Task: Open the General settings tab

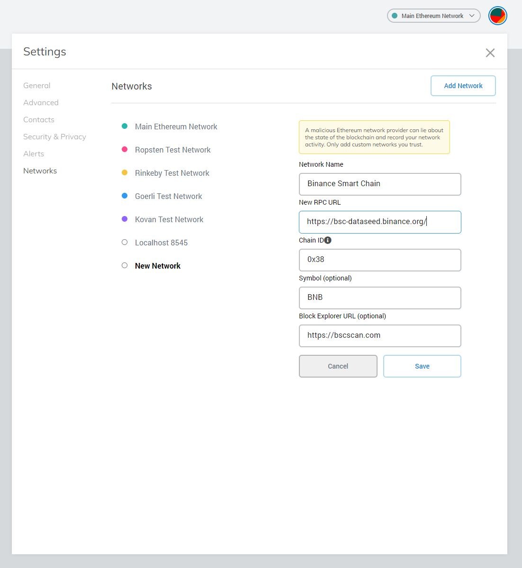Action: (36, 85)
